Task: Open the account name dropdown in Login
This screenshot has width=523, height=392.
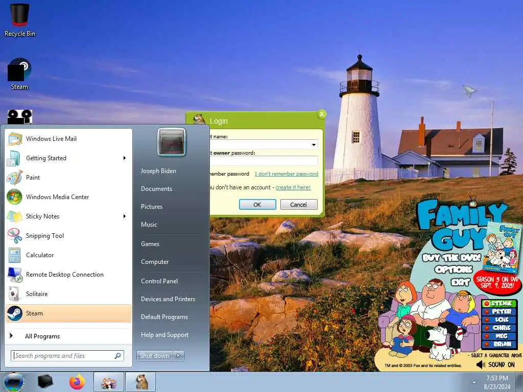Action: pos(314,144)
